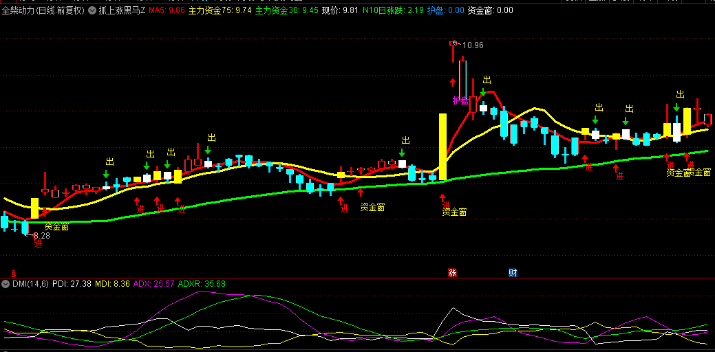Click the green 出 arrow beside the 护盘 candle
Viewport: 715px width, 352px height.
pyautogui.click(x=483, y=92)
